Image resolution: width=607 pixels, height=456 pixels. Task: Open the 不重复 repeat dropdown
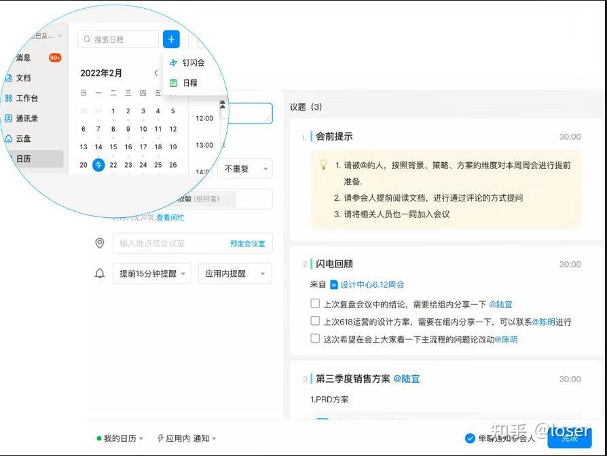[245, 169]
